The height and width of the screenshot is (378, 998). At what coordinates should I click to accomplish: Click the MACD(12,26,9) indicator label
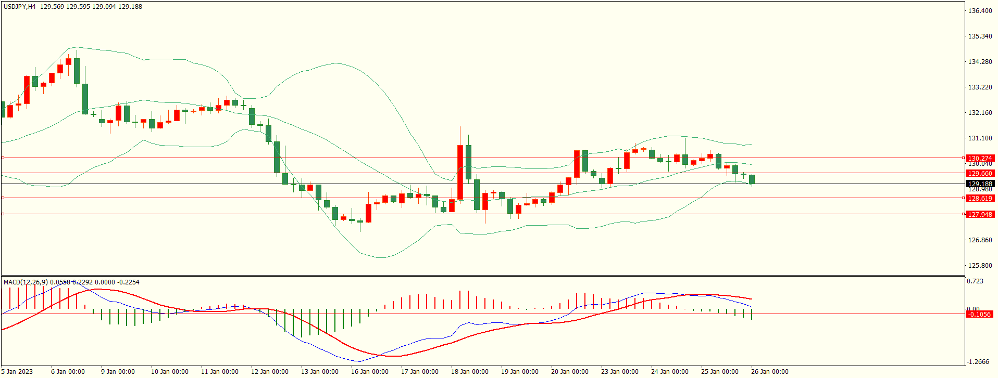point(26,282)
